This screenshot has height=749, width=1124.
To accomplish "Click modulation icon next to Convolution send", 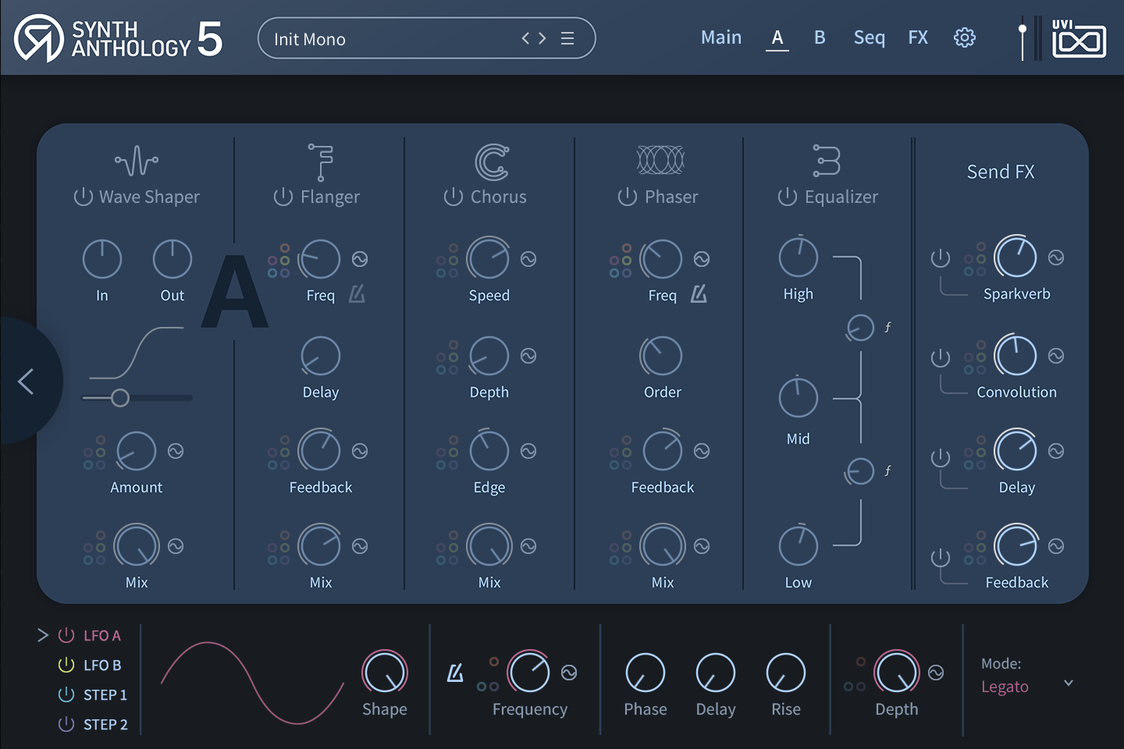I will [x=1056, y=356].
